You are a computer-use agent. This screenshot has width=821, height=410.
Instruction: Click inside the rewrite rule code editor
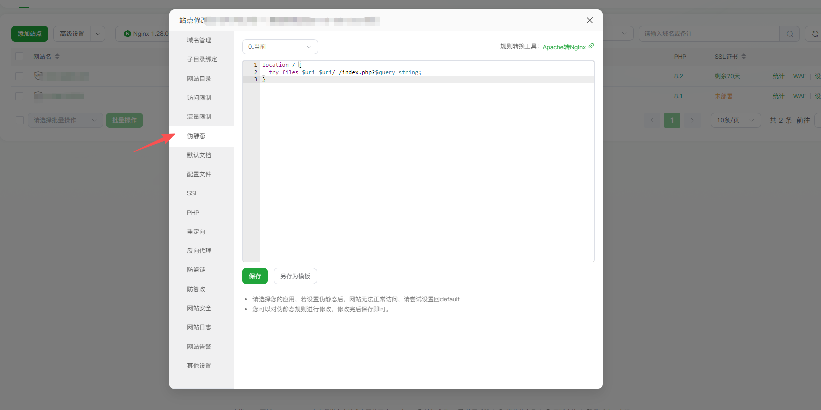click(426, 166)
